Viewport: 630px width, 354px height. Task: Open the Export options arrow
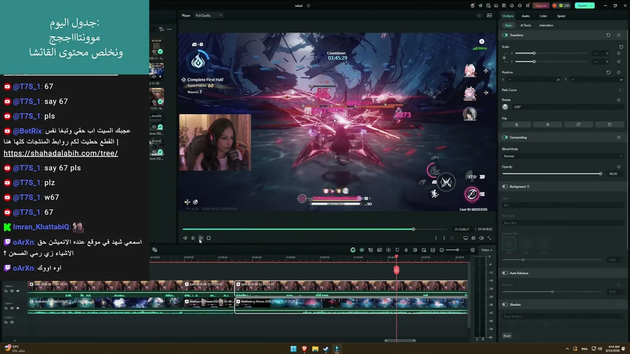pyautogui.click(x=592, y=5)
